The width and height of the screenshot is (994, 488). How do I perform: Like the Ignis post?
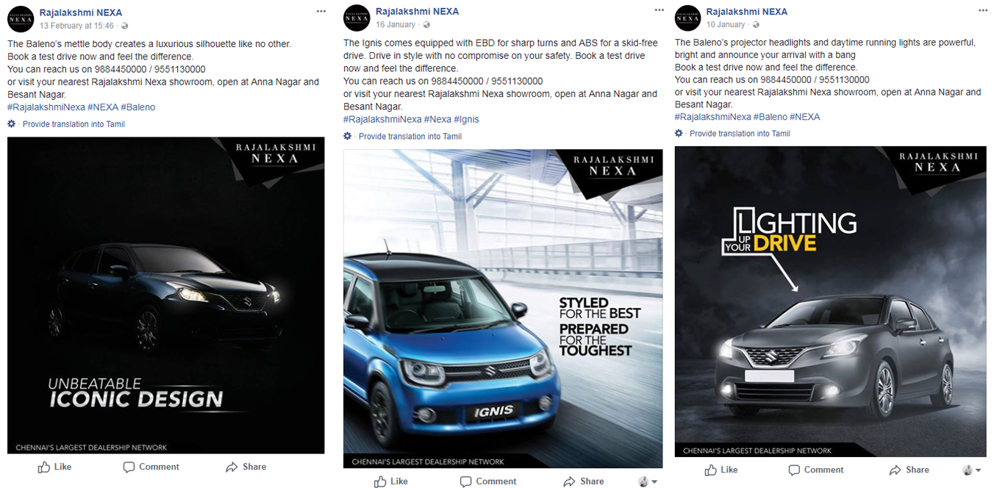point(390,481)
